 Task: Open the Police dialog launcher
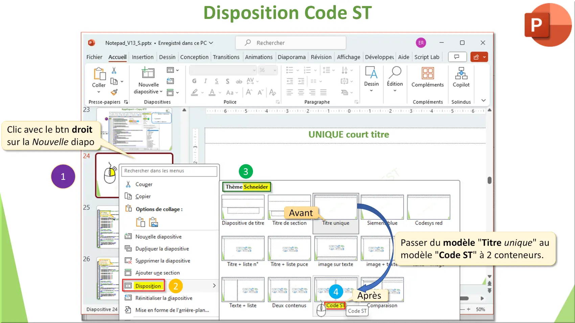click(278, 102)
